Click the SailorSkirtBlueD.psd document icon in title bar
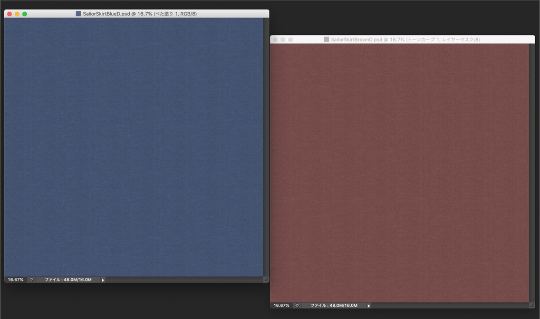This screenshot has height=319, width=540. (x=79, y=14)
